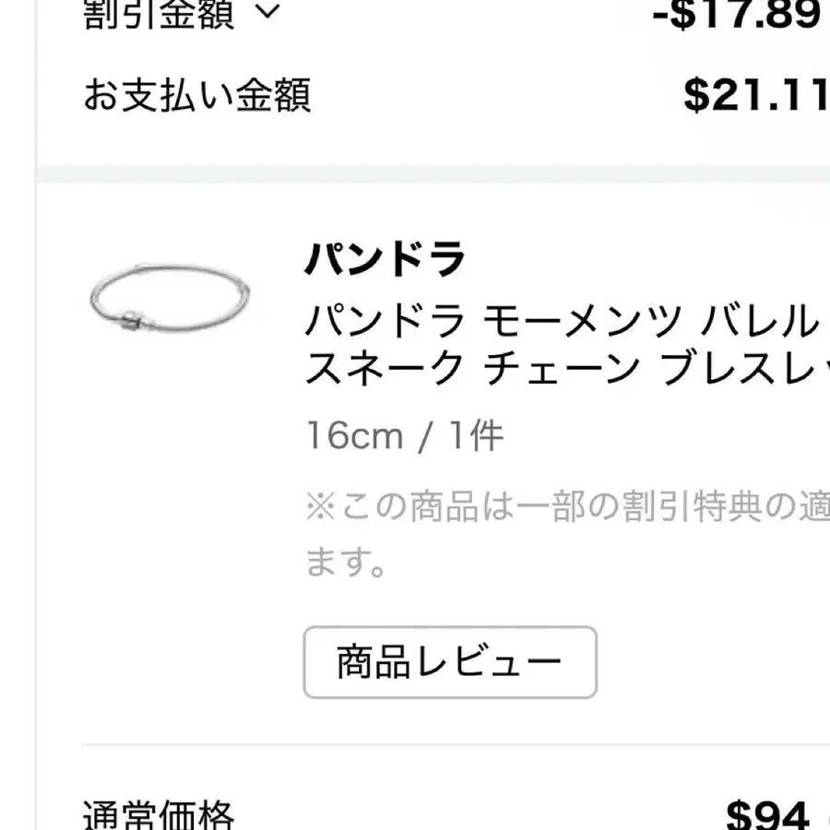Click the bold パンドラ brand name

pyautogui.click(x=385, y=260)
